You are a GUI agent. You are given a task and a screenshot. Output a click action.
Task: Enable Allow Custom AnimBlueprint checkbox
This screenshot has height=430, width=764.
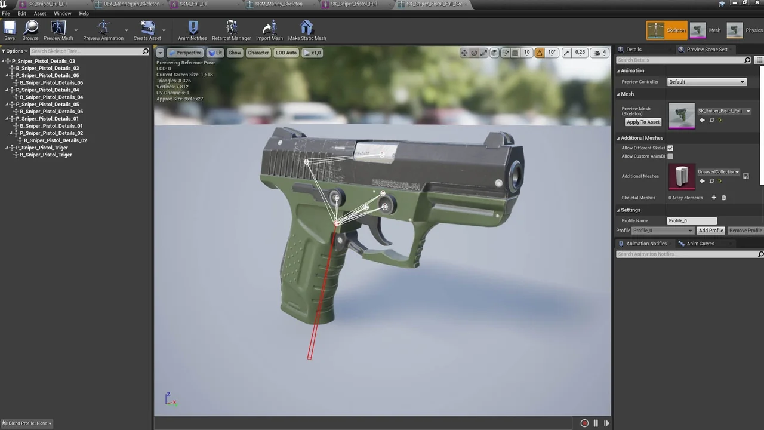[x=670, y=156]
